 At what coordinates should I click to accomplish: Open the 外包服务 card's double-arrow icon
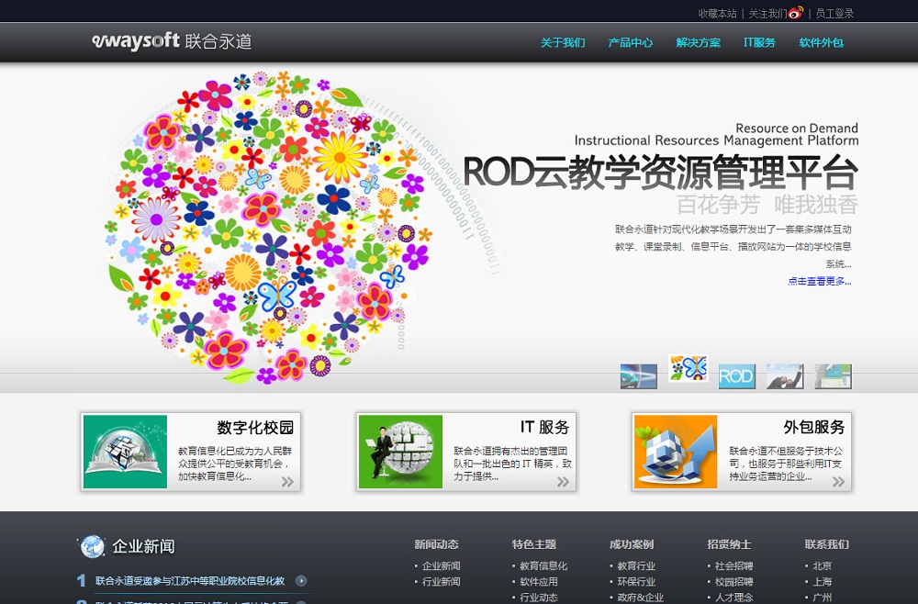(839, 482)
